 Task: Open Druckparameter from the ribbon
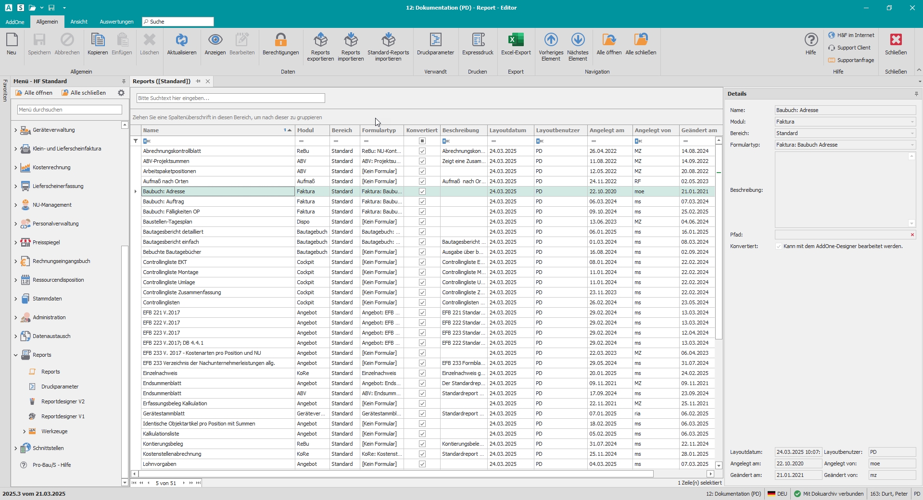(435, 40)
